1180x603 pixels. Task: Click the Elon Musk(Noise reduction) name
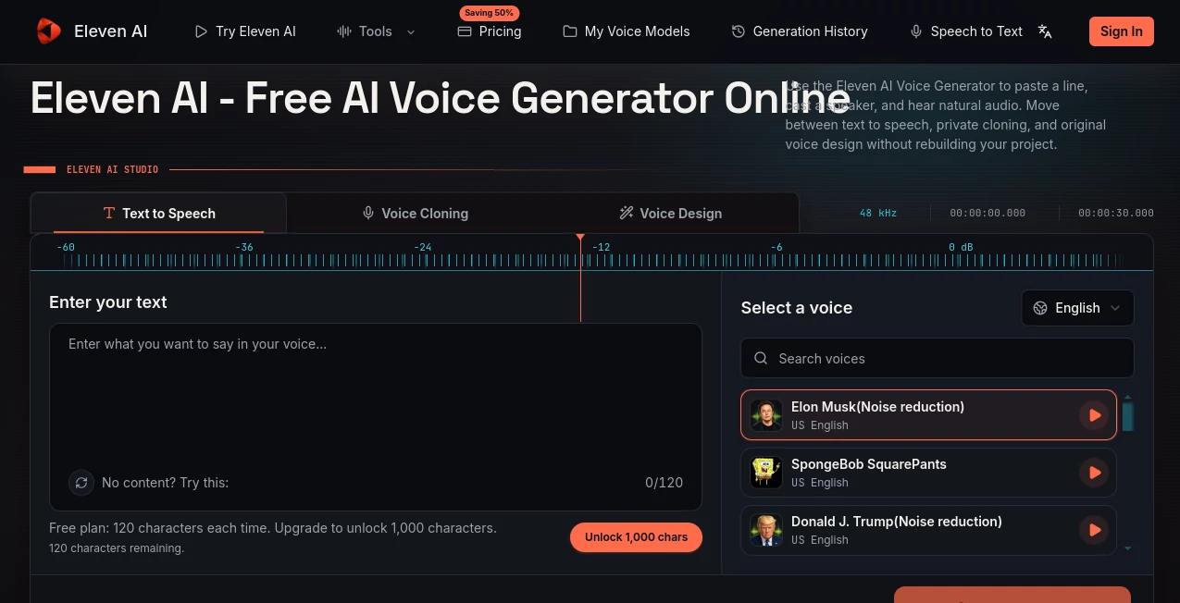[877, 407]
